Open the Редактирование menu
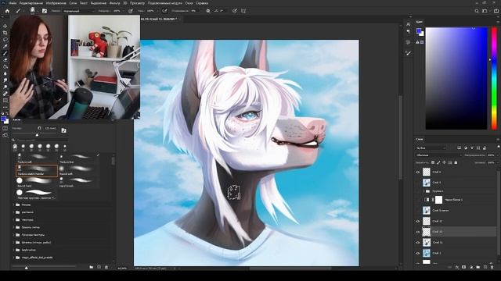 [x=31, y=3]
